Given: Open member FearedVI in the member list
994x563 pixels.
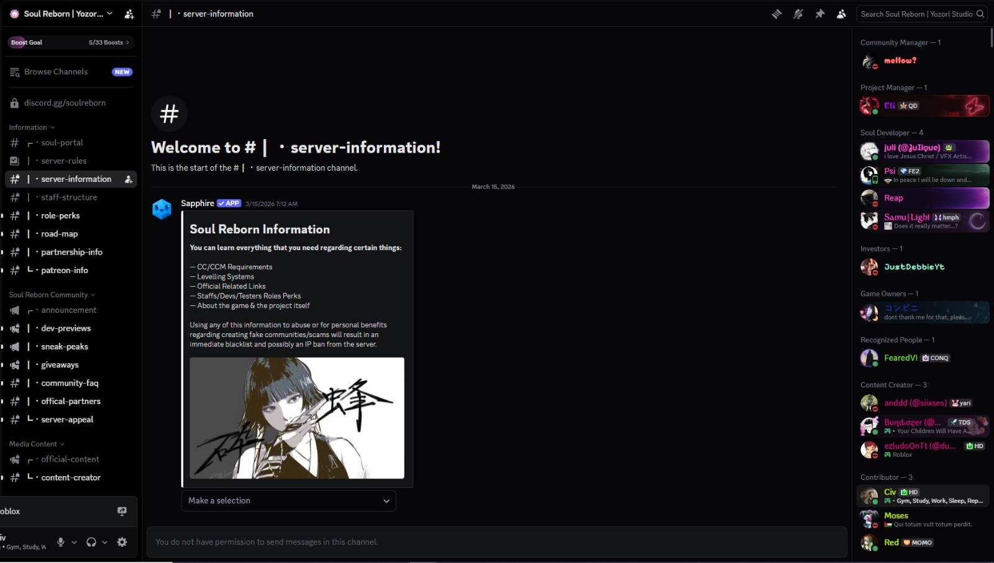Looking at the screenshot, I should [x=900, y=358].
